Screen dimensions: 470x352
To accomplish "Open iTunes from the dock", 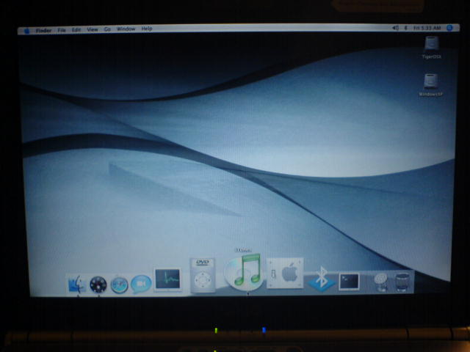I will 245,272.
